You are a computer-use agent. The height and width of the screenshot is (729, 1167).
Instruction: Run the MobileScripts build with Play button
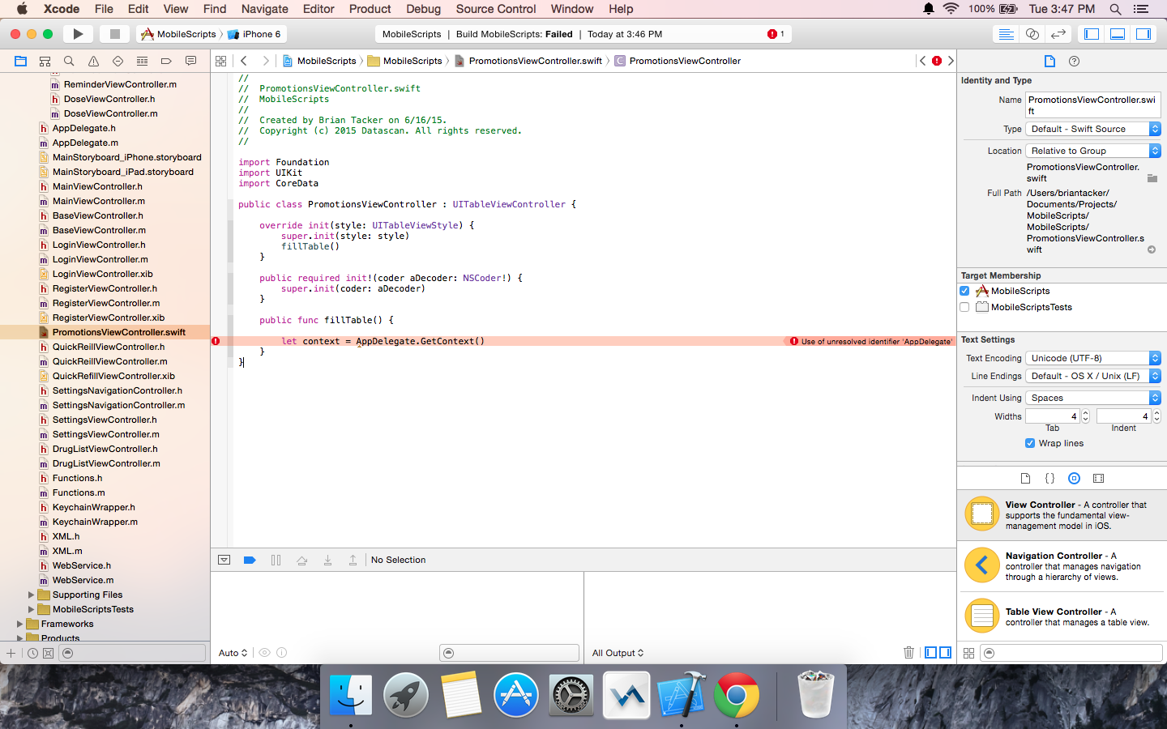pyautogui.click(x=78, y=34)
